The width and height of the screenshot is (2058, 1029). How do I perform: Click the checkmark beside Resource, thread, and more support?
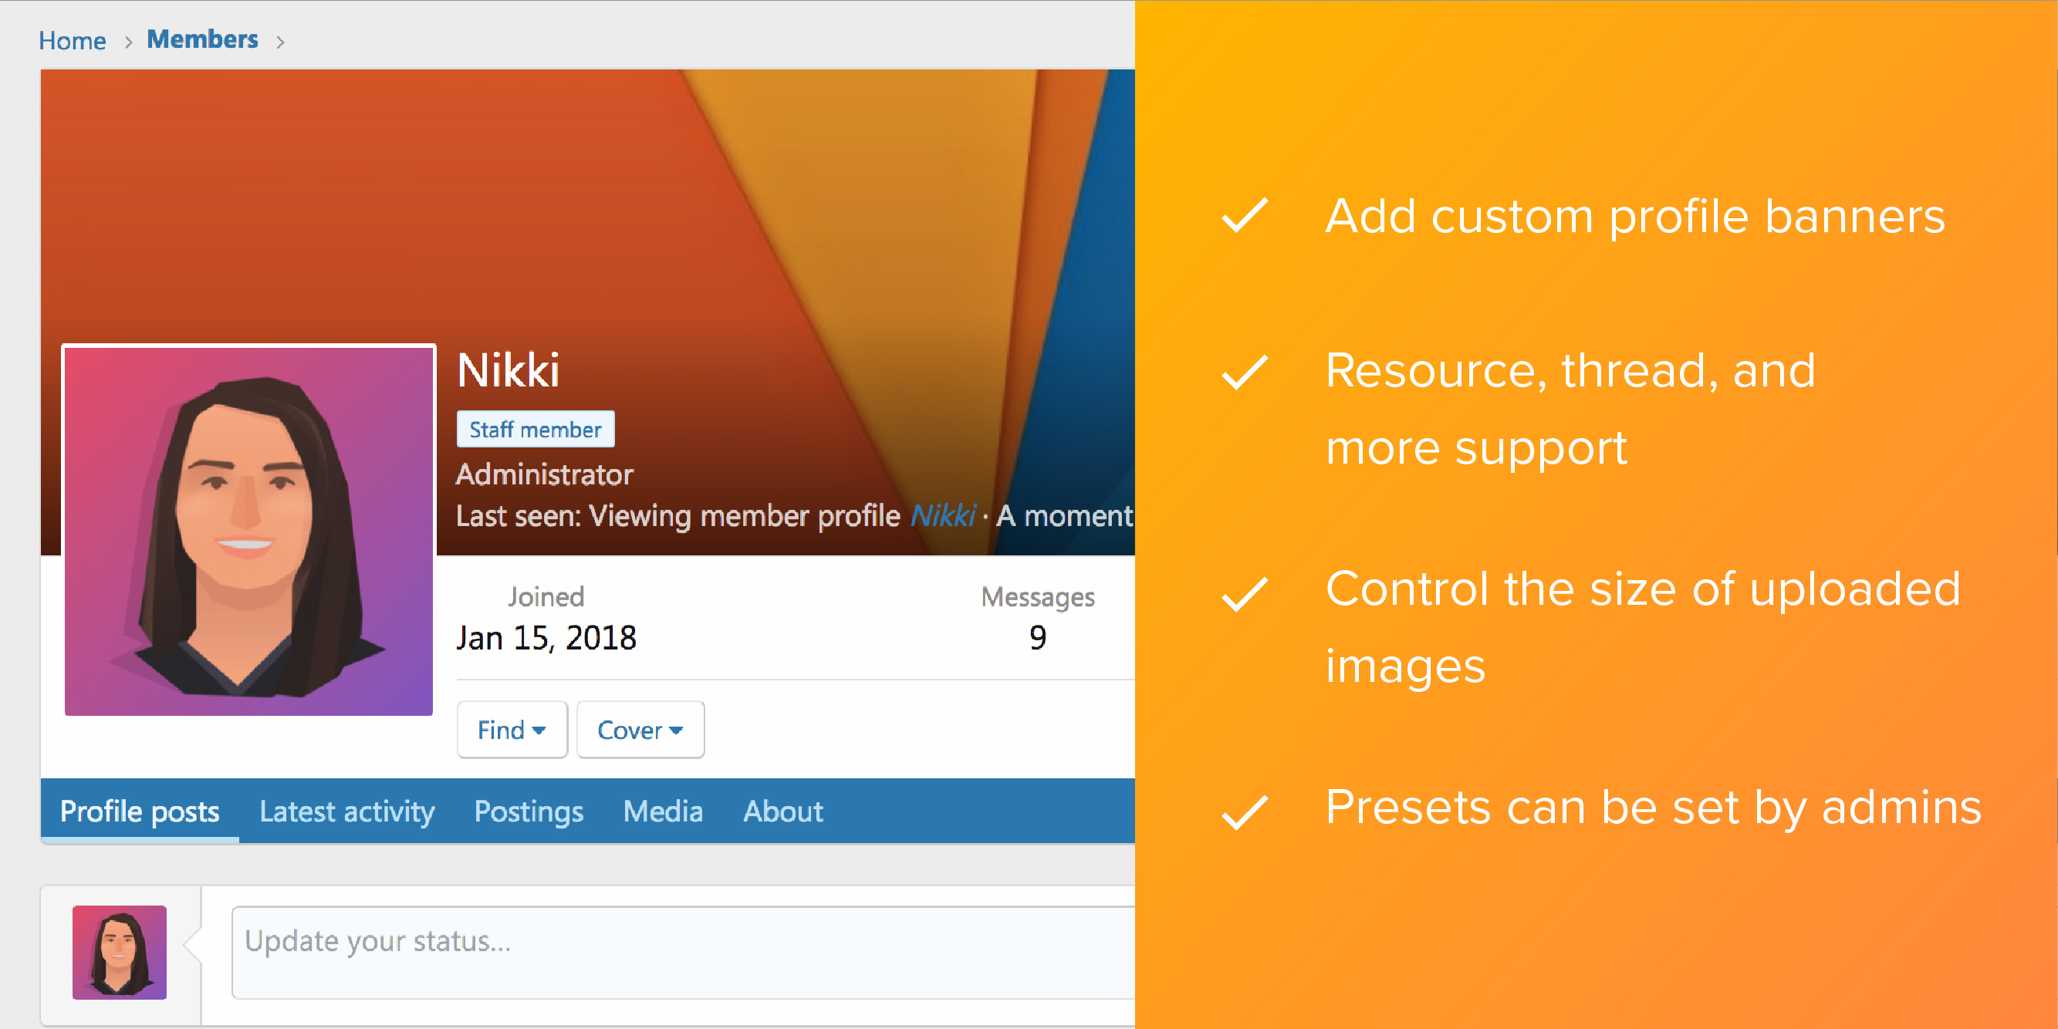(x=1245, y=372)
